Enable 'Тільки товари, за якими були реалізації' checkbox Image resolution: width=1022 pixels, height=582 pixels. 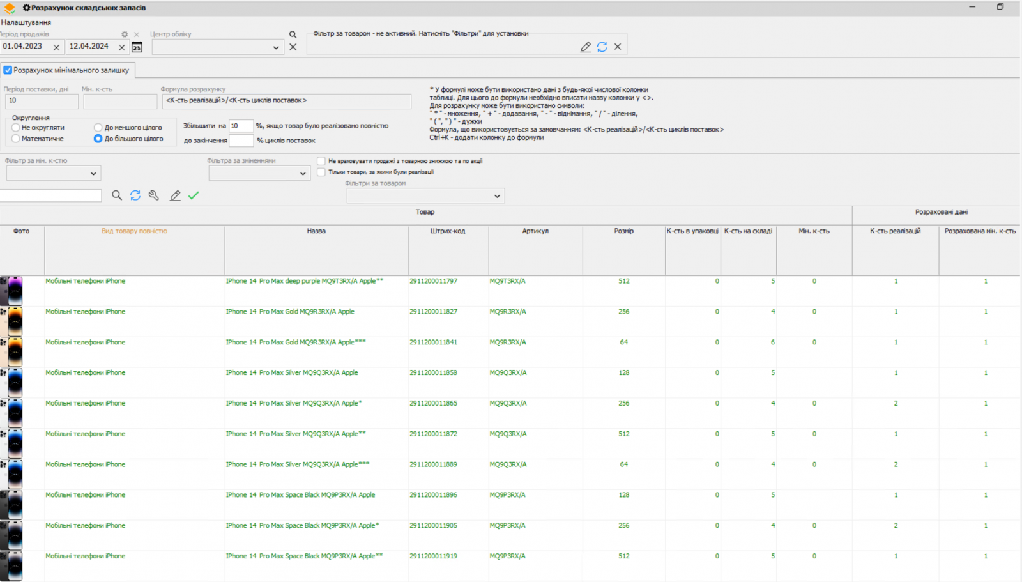321,172
